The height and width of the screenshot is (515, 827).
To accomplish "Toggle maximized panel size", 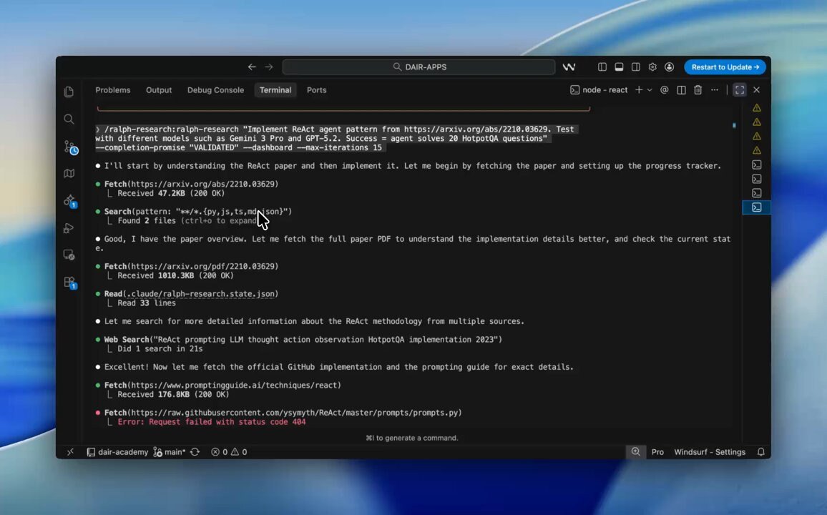I will coord(740,90).
